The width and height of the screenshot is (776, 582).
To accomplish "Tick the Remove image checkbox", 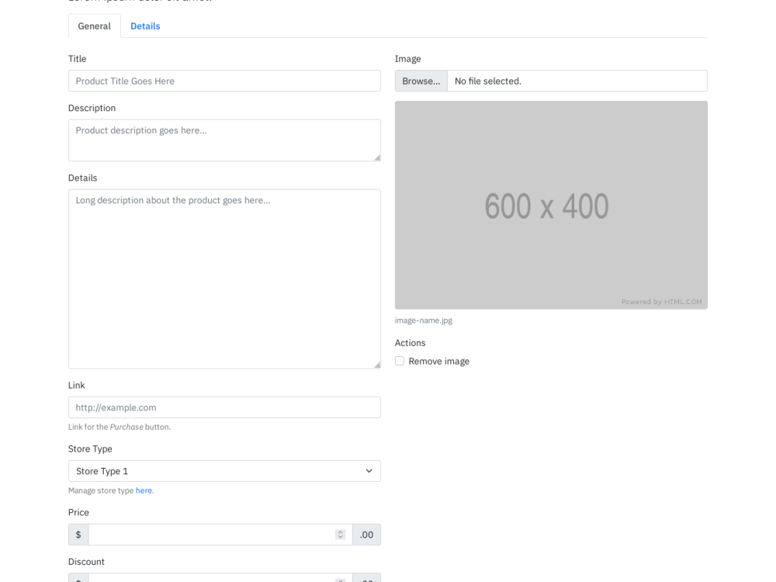I will 400,362.
